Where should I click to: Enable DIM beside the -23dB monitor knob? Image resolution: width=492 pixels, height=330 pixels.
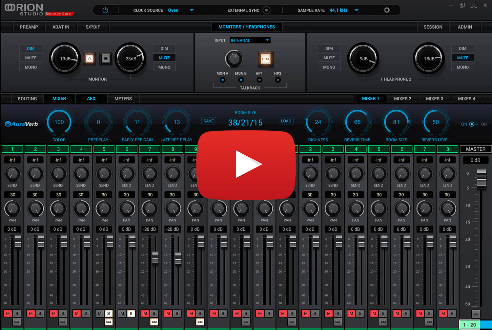(x=164, y=49)
